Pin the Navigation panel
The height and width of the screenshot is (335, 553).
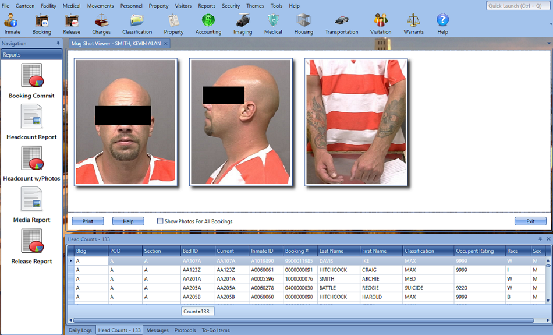58,44
